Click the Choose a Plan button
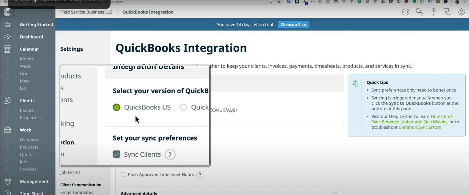Image resolution: width=469 pixels, height=195 pixels. coord(293,24)
